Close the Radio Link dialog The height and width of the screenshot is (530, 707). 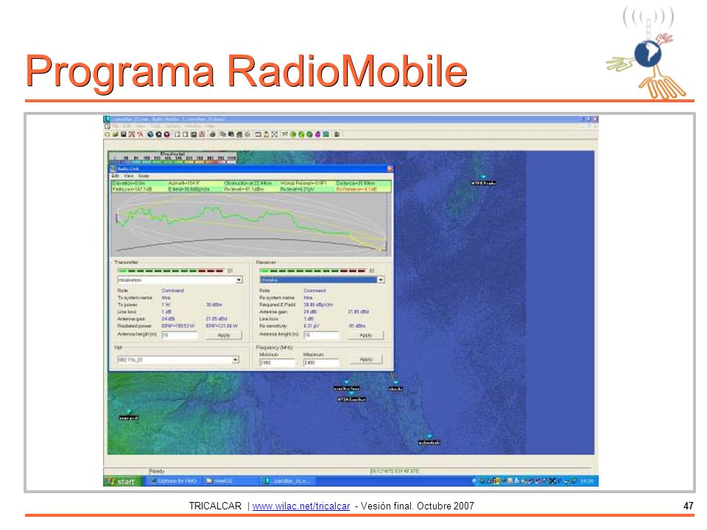coord(390,169)
